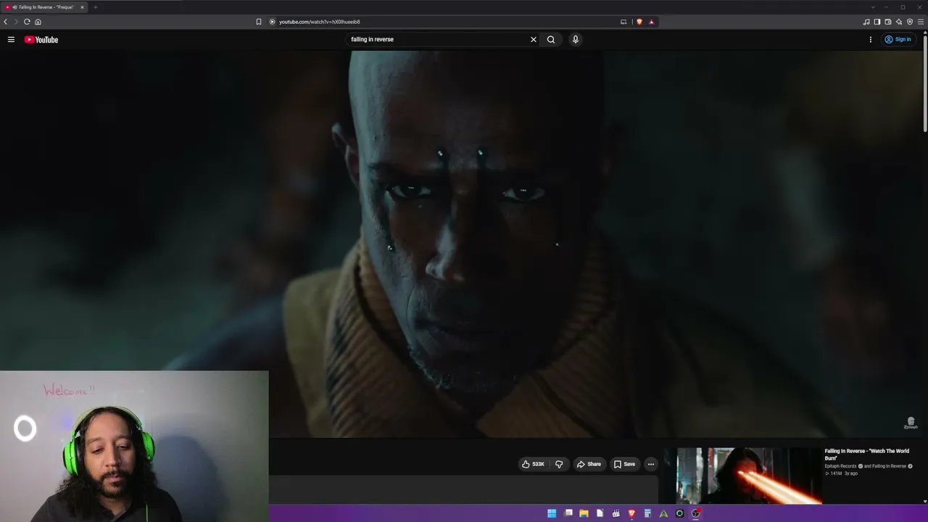Visit the Epitaph Records channel link
Image resolution: width=928 pixels, height=522 pixels.
click(840, 466)
